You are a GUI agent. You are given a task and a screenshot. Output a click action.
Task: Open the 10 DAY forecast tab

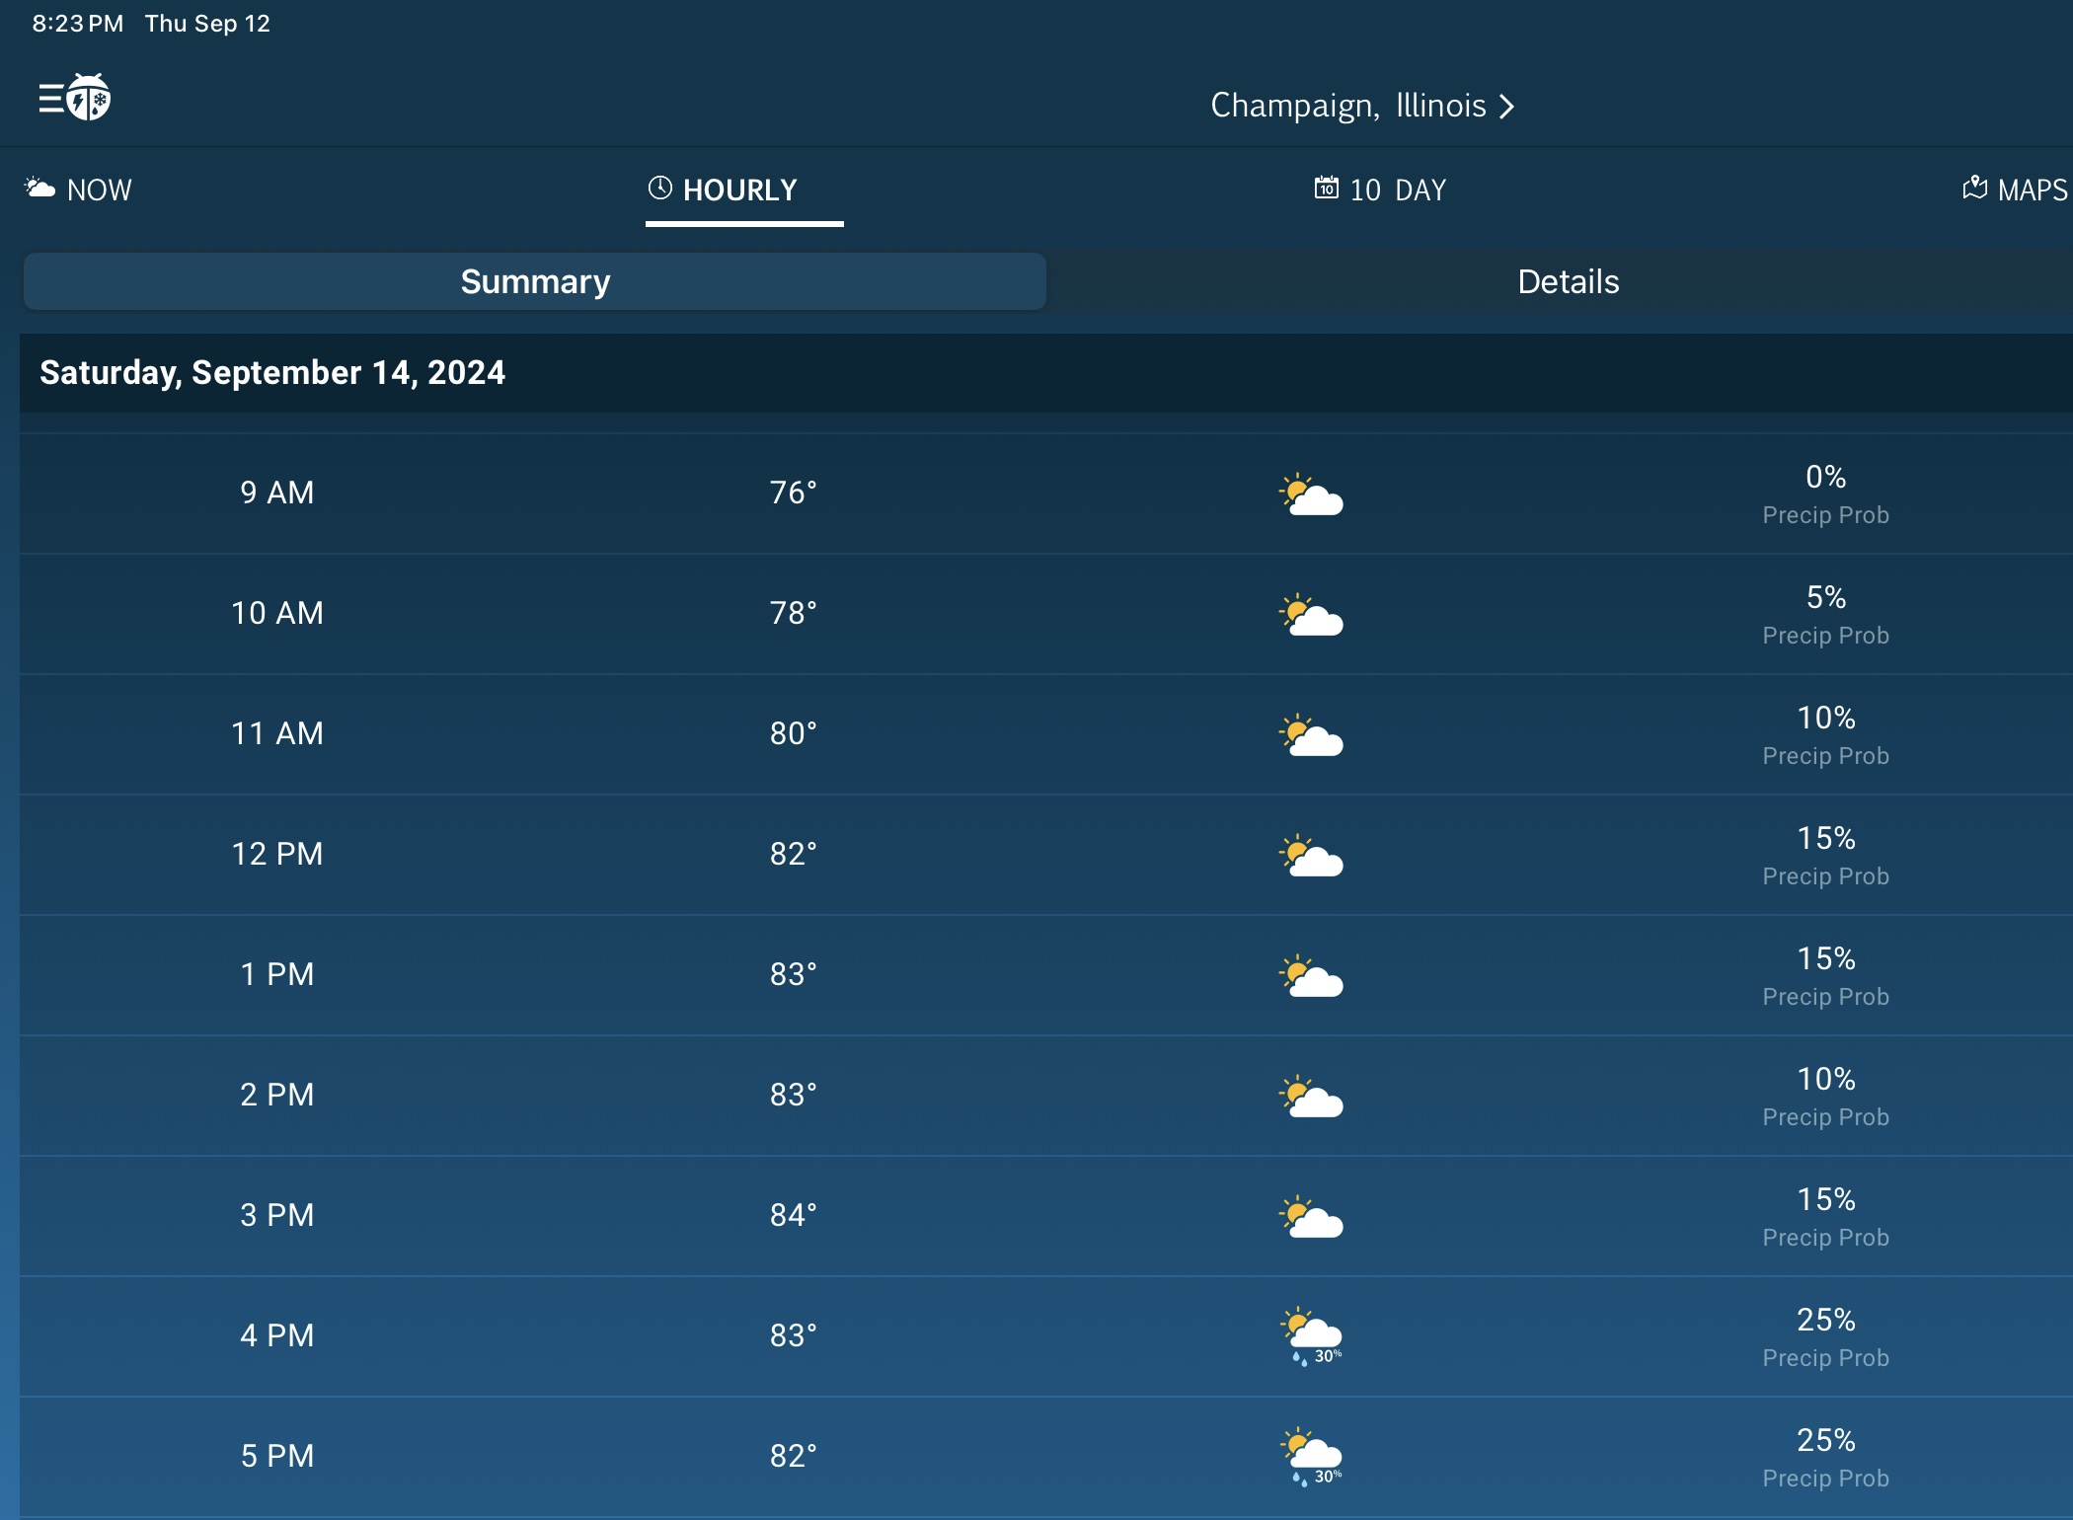coord(1397,190)
